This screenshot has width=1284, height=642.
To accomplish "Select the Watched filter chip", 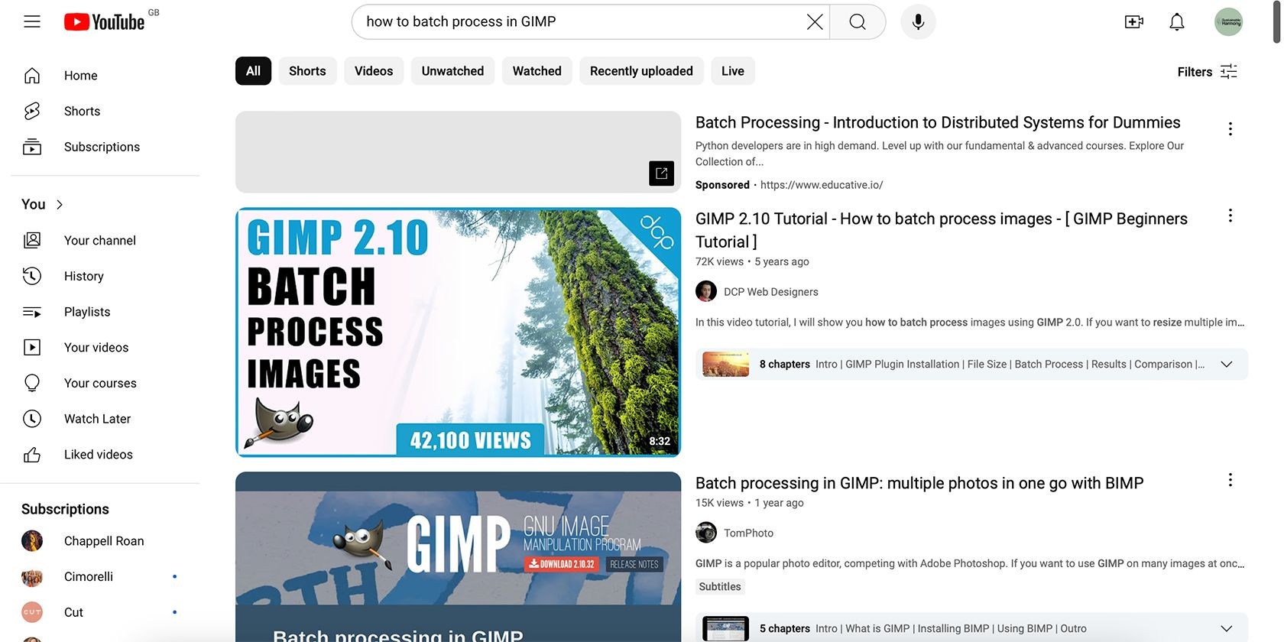I will click(x=537, y=71).
